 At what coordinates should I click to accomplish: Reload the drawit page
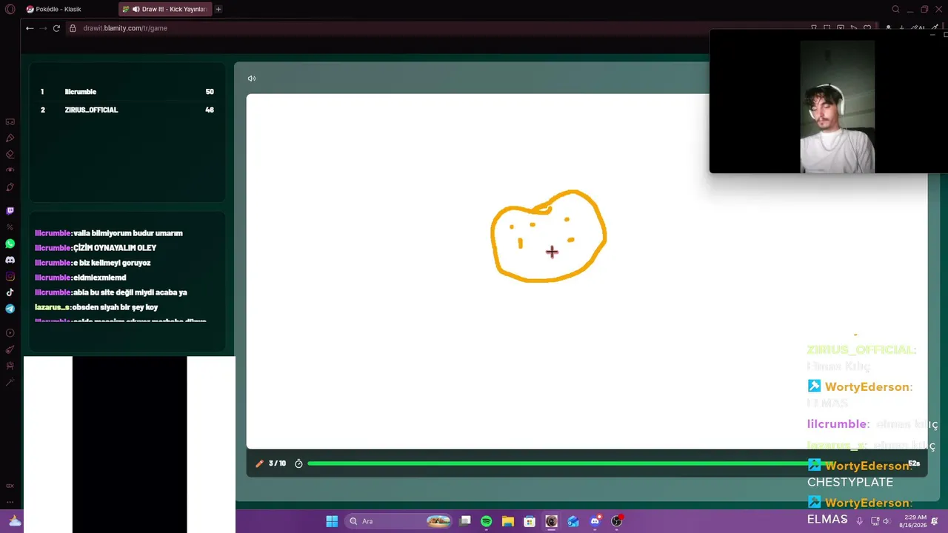pyautogui.click(x=56, y=28)
